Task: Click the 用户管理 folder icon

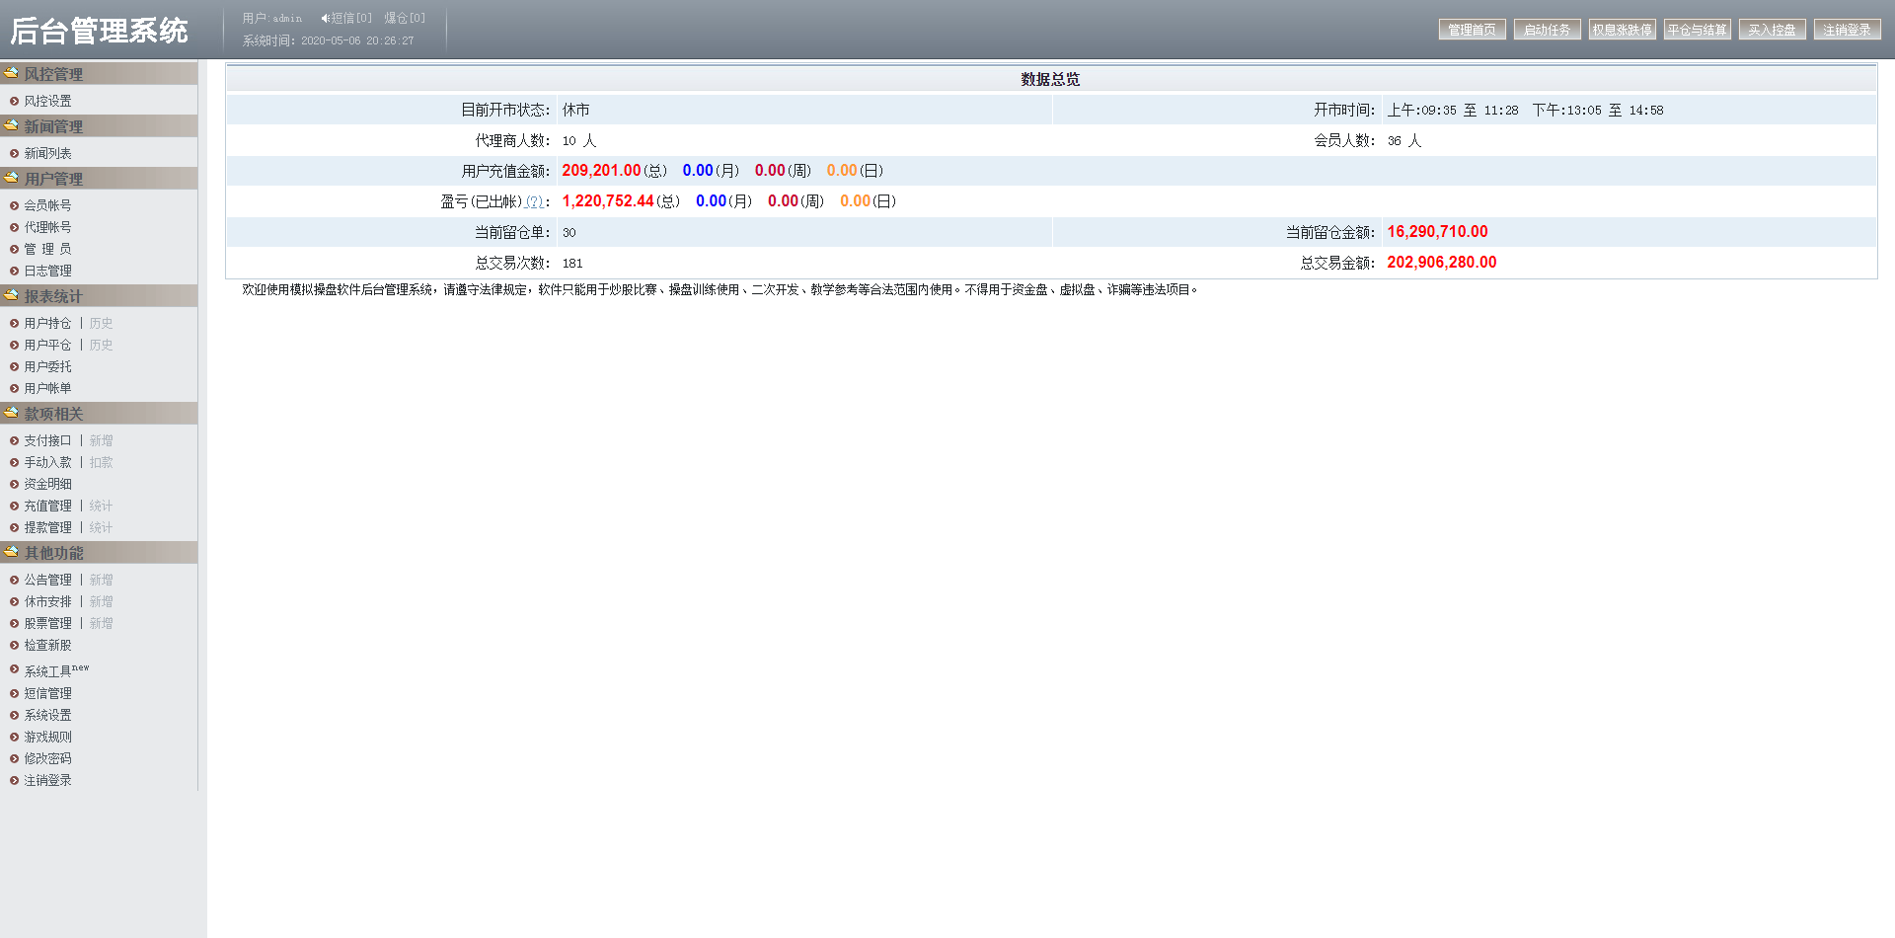Action: tap(12, 178)
